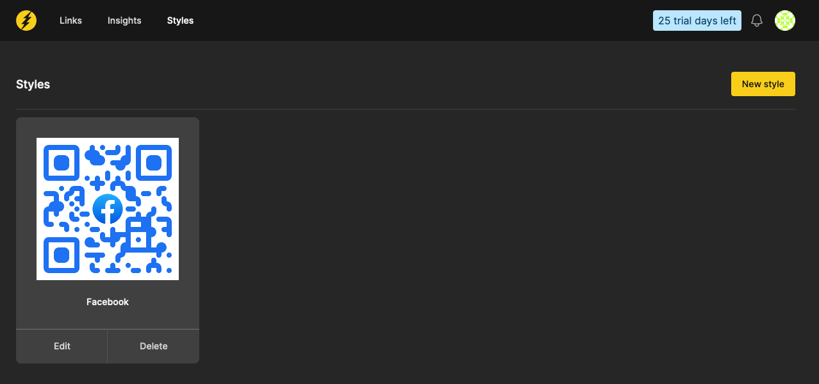Edit the Facebook style
Viewport: 819px width, 384px height.
point(62,346)
